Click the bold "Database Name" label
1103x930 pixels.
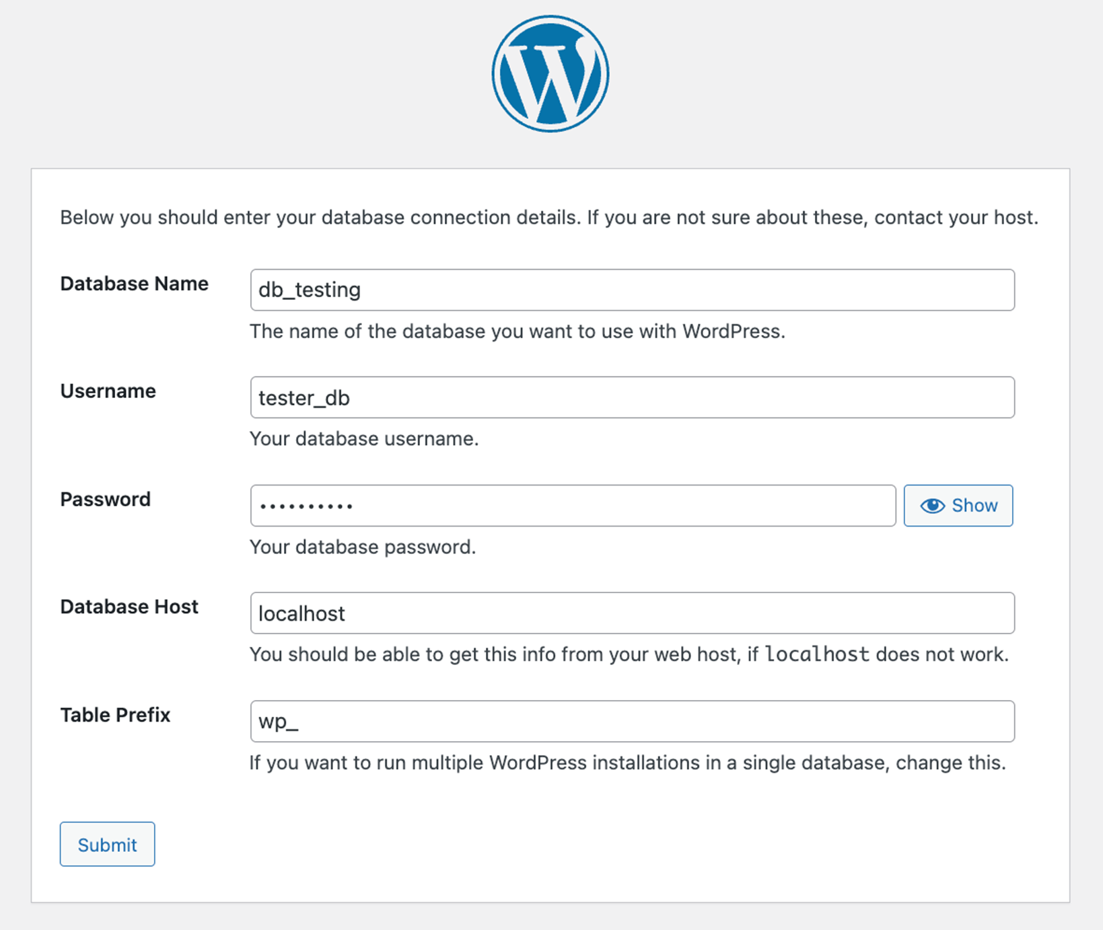[x=134, y=284]
